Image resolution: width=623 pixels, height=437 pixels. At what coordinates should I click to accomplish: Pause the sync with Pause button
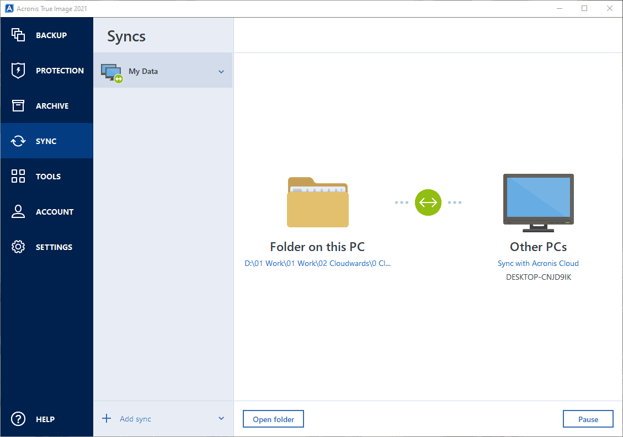588,419
